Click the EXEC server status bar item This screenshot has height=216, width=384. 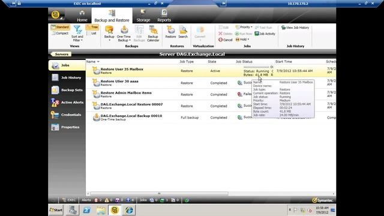pos(69,200)
